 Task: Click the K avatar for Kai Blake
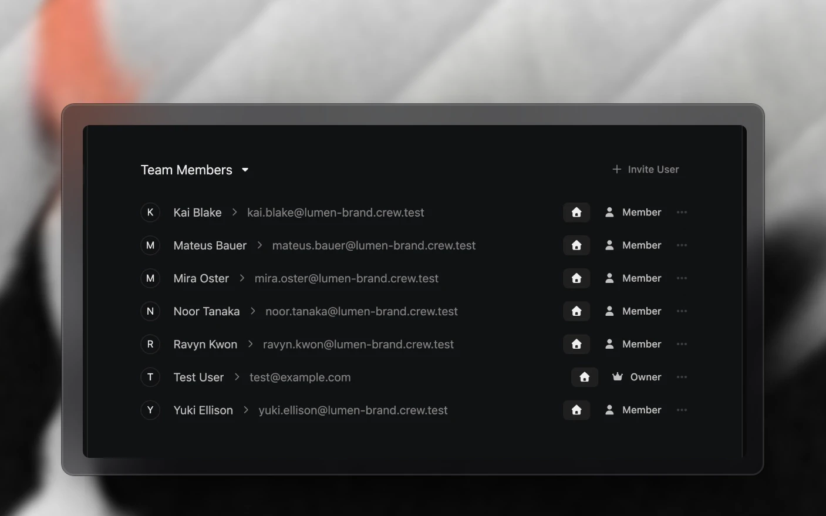pos(150,213)
